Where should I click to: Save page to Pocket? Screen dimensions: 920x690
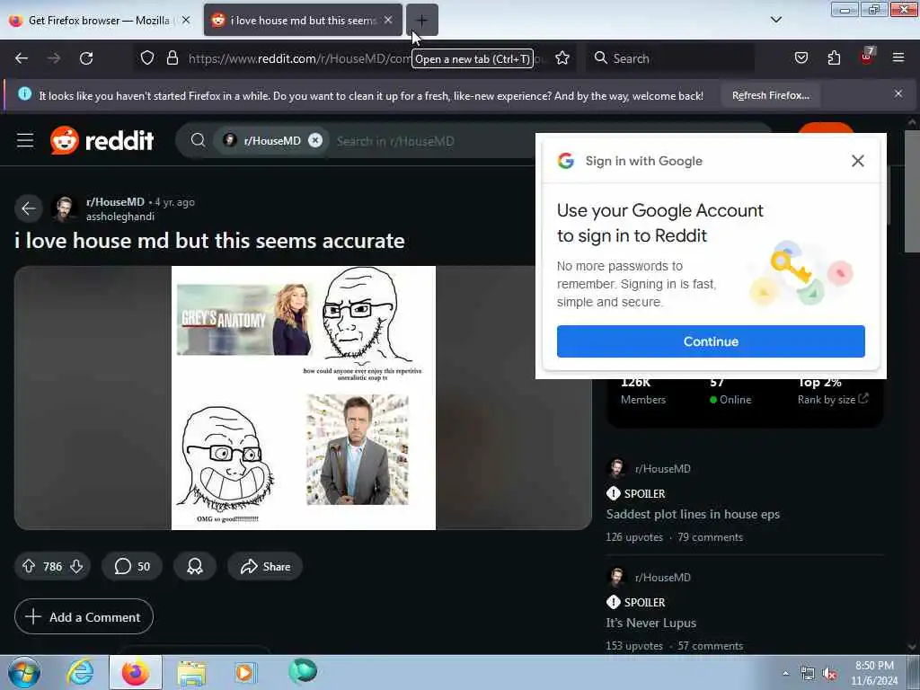(801, 58)
